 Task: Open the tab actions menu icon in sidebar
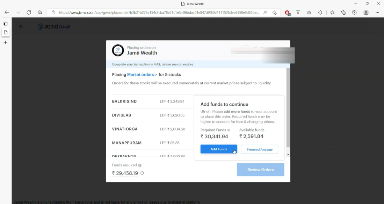click(x=5, y=24)
